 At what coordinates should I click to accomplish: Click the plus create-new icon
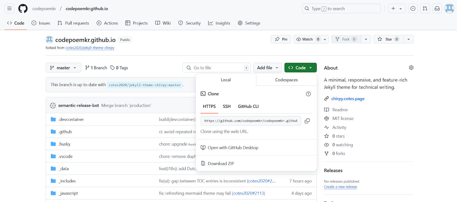tap(393, 9)
